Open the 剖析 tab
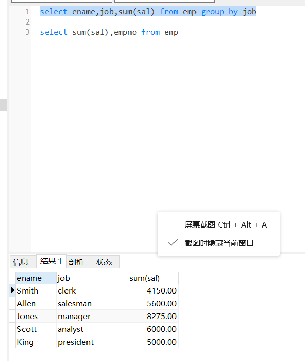 [x=79, y=262]
